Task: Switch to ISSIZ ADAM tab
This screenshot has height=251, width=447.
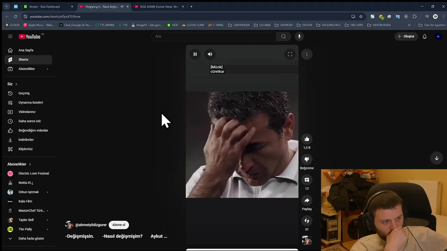Action: [x=159, y=7]
